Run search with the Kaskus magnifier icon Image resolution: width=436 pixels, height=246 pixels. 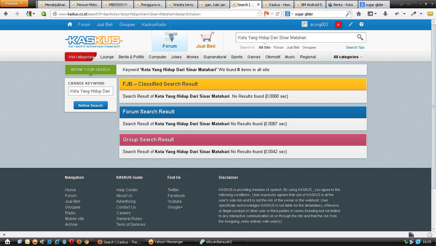360,37
